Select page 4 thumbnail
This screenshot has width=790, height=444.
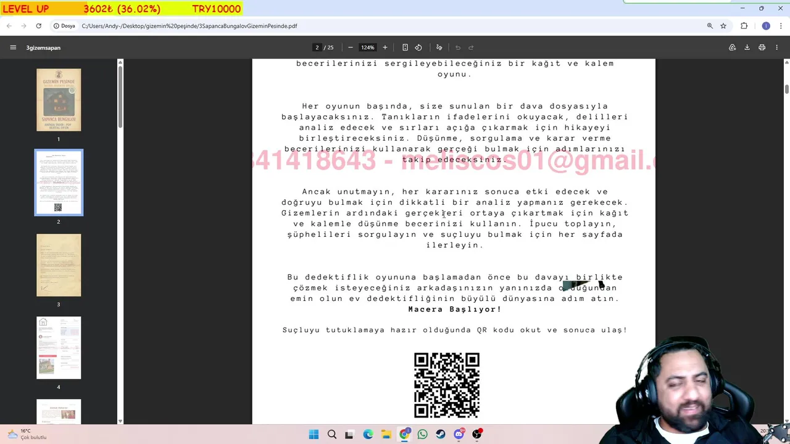pos(59,348)
